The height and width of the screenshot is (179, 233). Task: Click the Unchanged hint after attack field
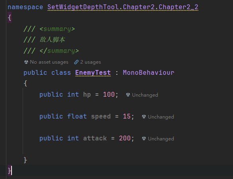pyautogui.click(x=161, y=138)
